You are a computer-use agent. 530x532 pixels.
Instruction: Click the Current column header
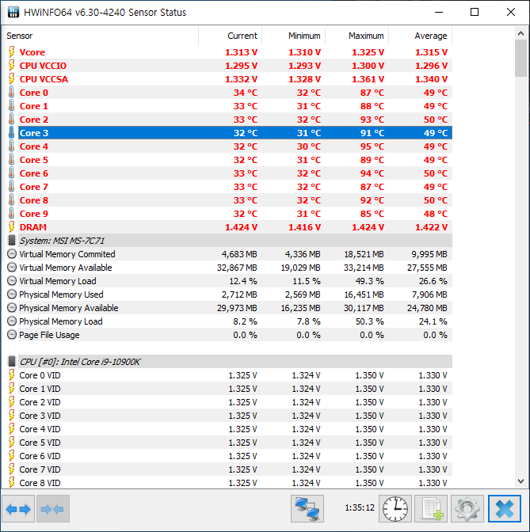tap(231, 36)
